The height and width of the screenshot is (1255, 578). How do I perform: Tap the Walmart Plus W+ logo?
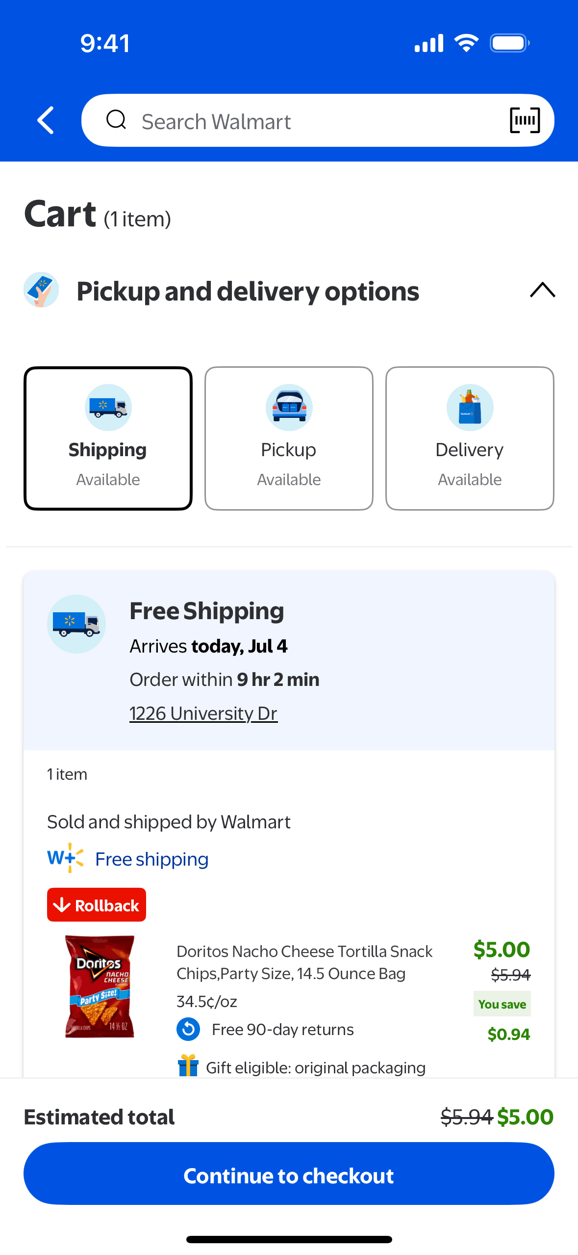(65, 858)
